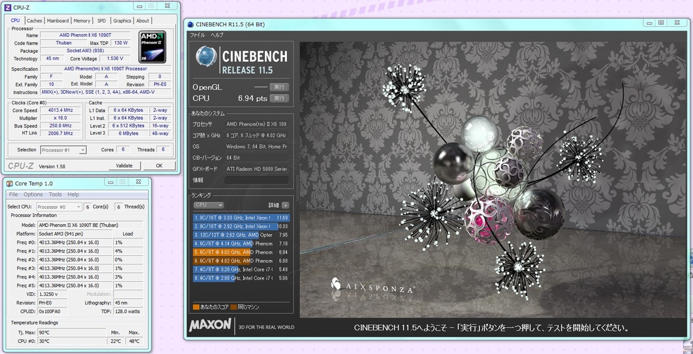Screen dimensions: 693x354
Task: Click the CPU-Z title bar icon
Action: pos(7,7)
